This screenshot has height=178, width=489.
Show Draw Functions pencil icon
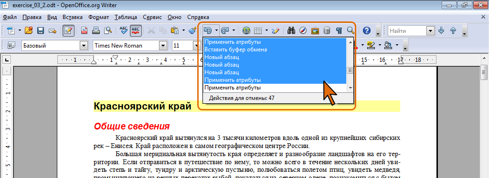[276, 30]
